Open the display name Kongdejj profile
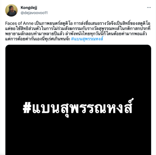Image resolution: width=156 pixels, height=155 pixels. tap(29, 7)
